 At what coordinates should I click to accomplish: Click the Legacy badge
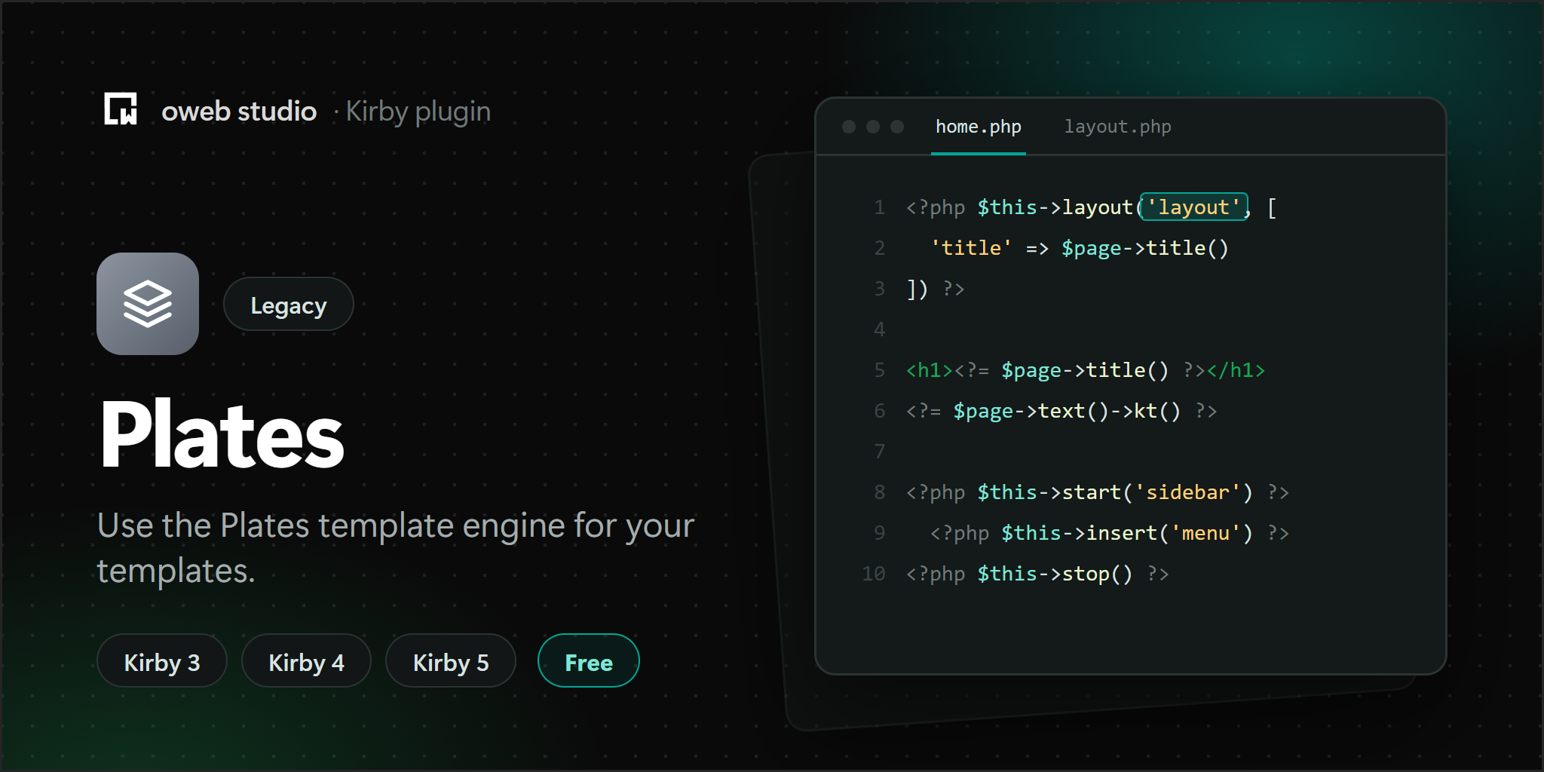(289, 304)
